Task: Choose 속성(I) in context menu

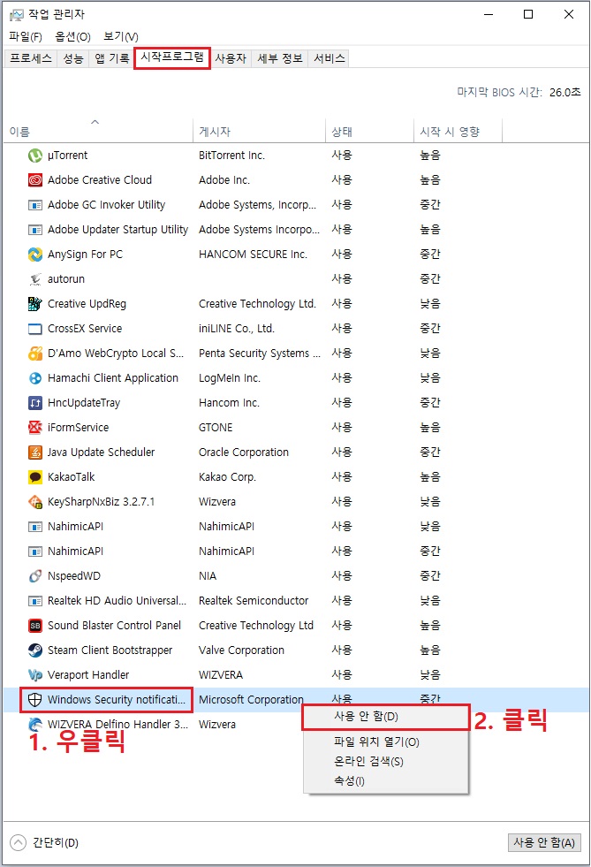Action: pos(386,781)
